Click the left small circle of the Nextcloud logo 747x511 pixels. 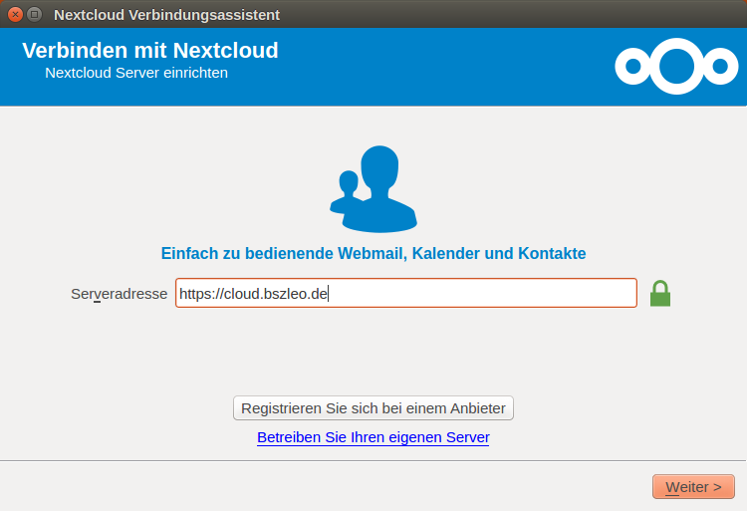[632, 67]
